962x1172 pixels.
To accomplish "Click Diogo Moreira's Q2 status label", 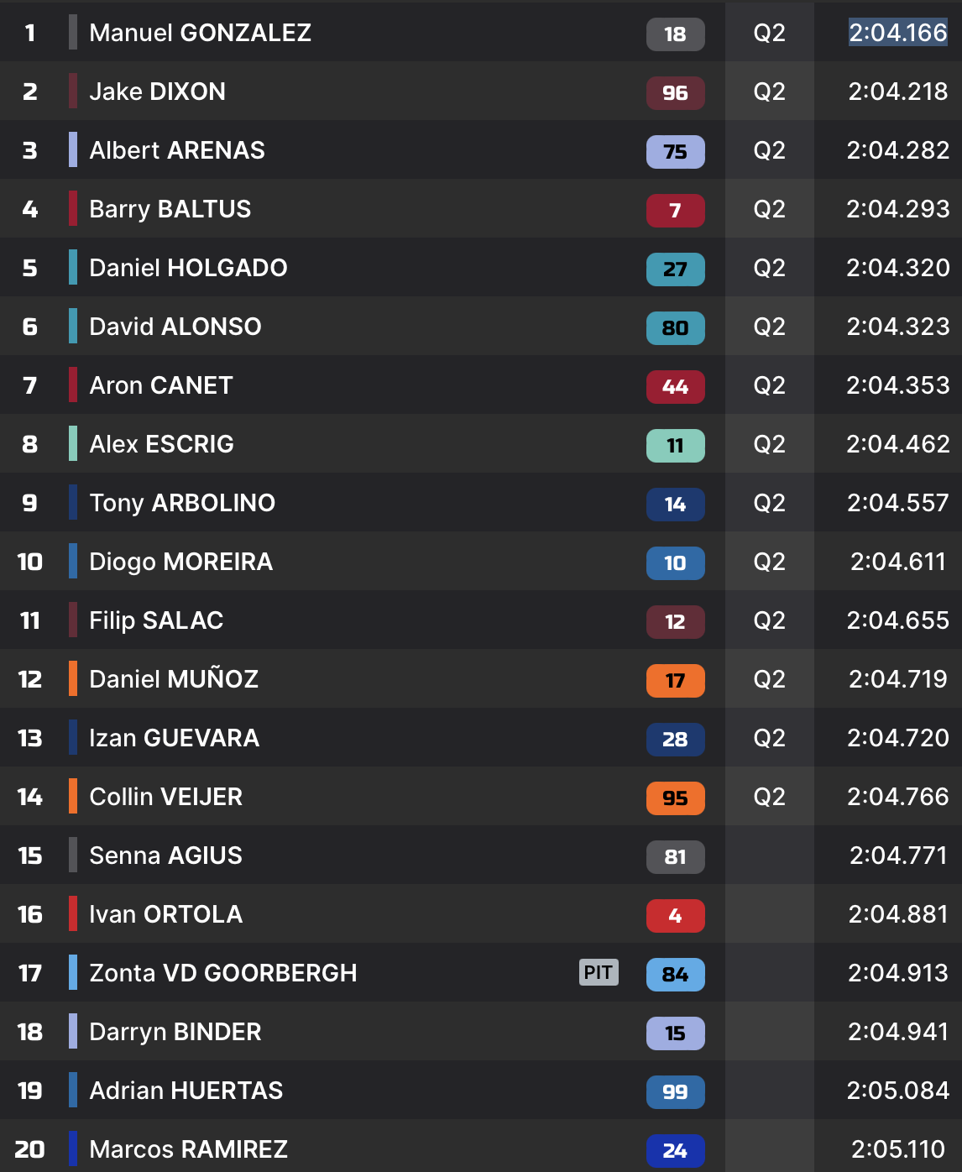I will tap(769, 562).
